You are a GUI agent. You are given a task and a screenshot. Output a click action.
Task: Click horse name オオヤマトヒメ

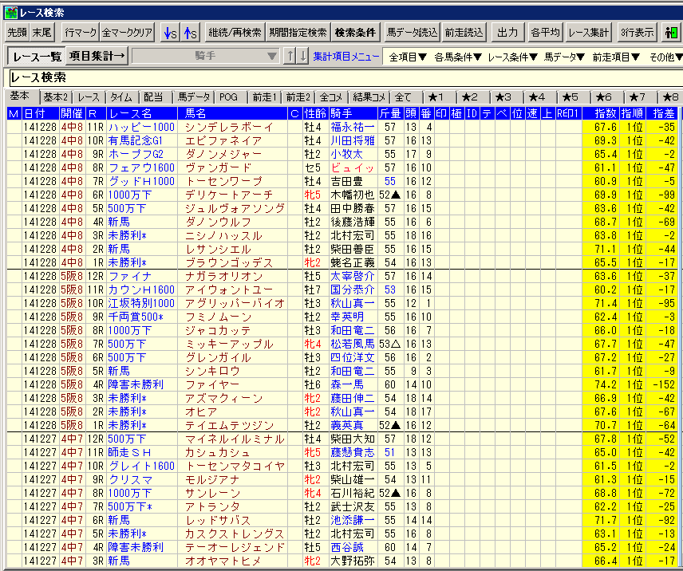[x=223, y=561]
